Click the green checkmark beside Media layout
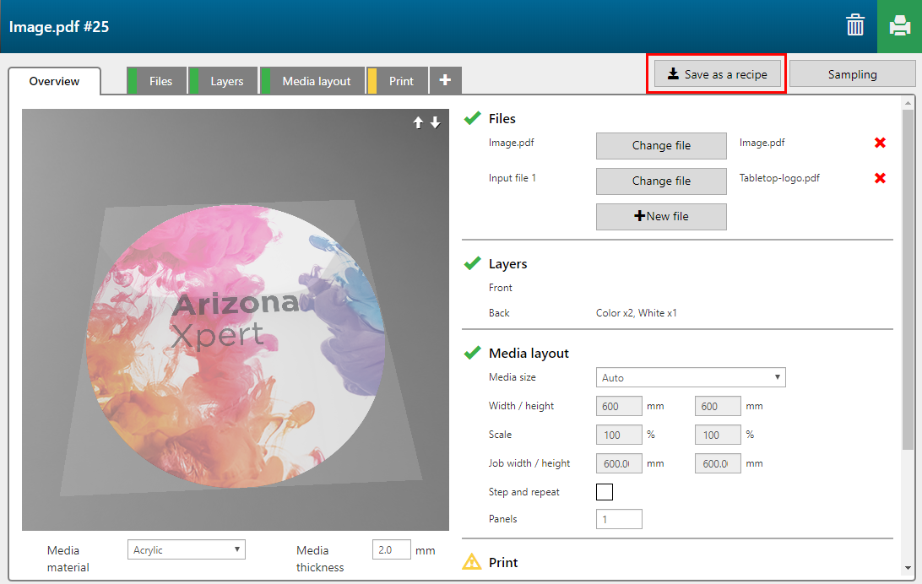This screenshot has height=584, width=922. pos(472,353)
